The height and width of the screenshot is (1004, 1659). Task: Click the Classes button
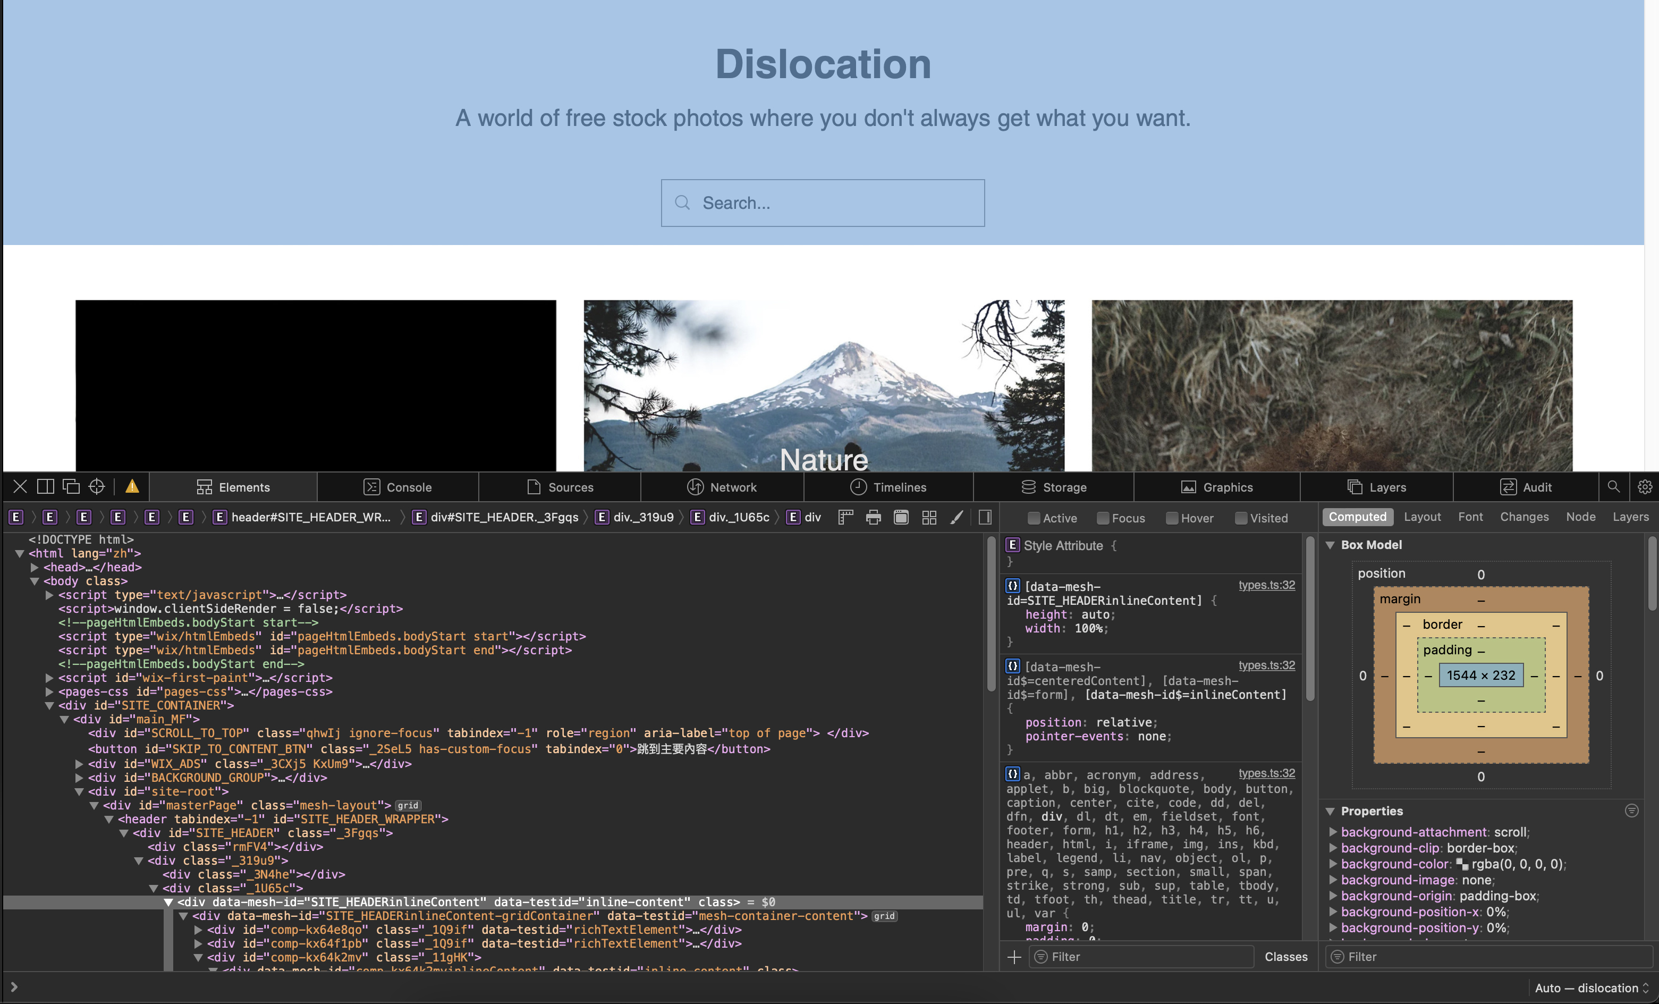[x=1285, y=957]
